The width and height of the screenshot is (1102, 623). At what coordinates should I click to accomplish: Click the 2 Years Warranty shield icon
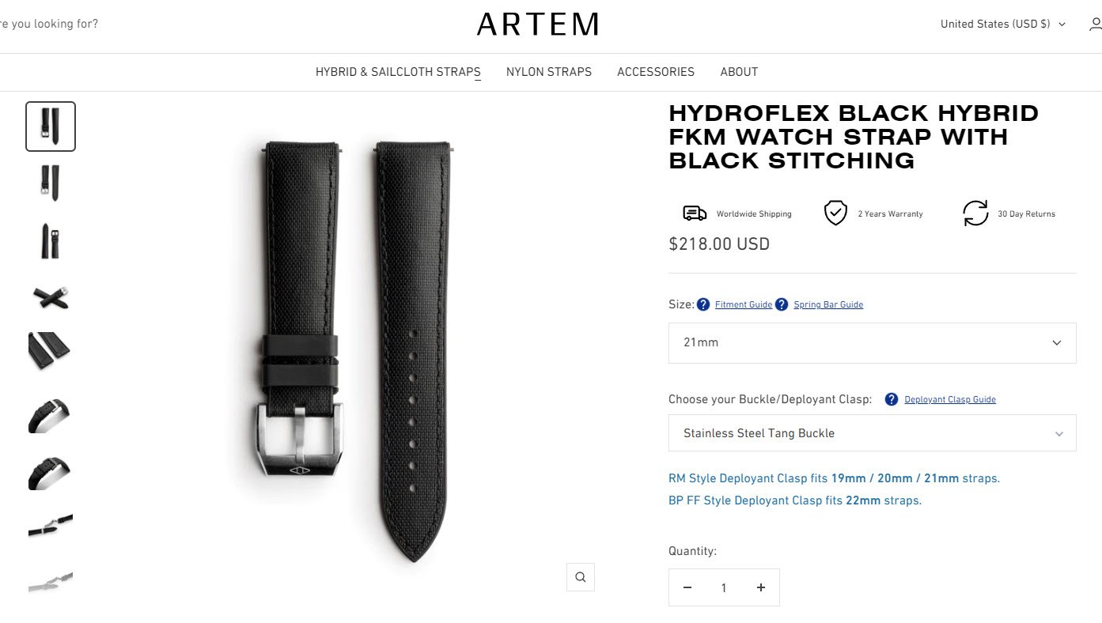point(835,213)
